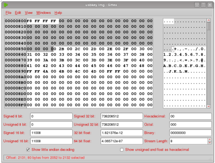
Task: Select the 41 byte in row 00000880
Action: click(29, 66)
